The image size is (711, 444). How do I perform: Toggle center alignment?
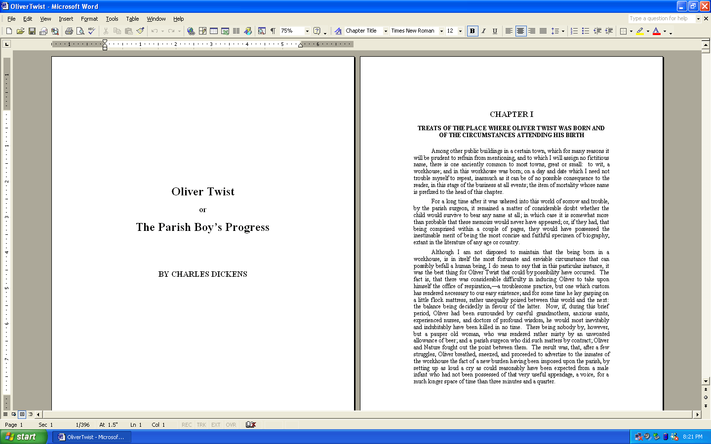click(x=520, y=31)
